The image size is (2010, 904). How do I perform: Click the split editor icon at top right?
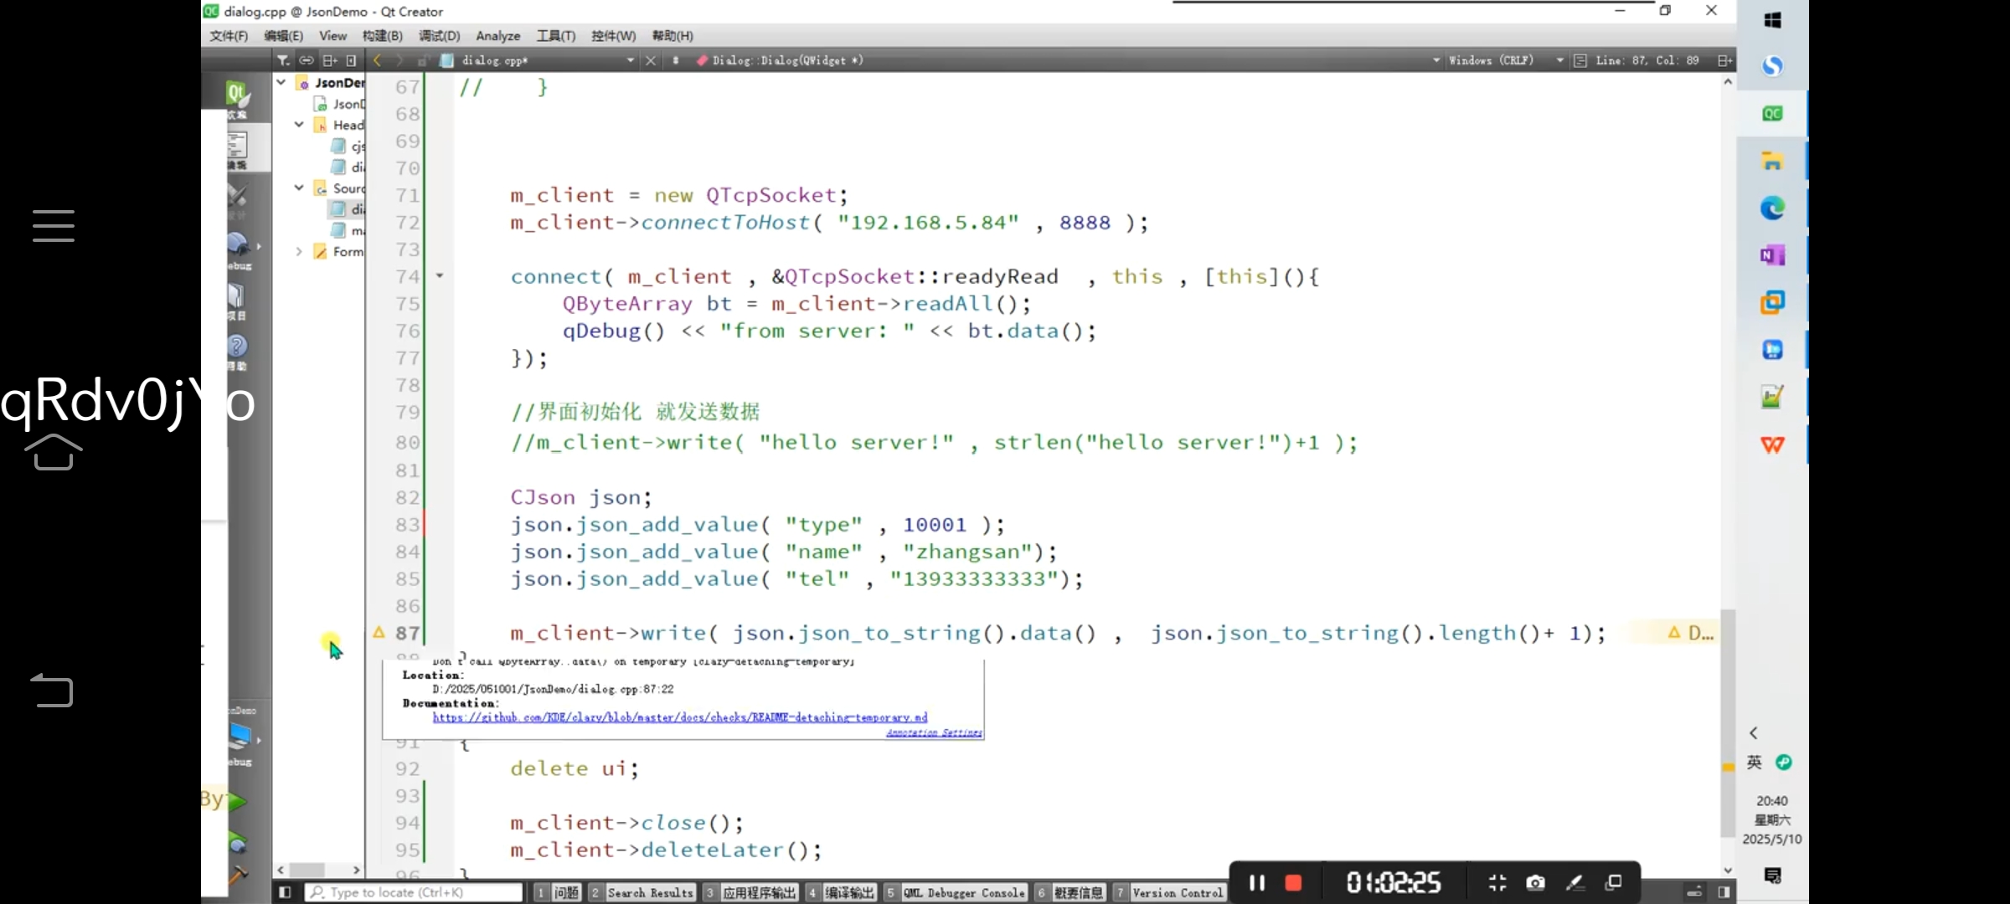(x=1724, y=60)
